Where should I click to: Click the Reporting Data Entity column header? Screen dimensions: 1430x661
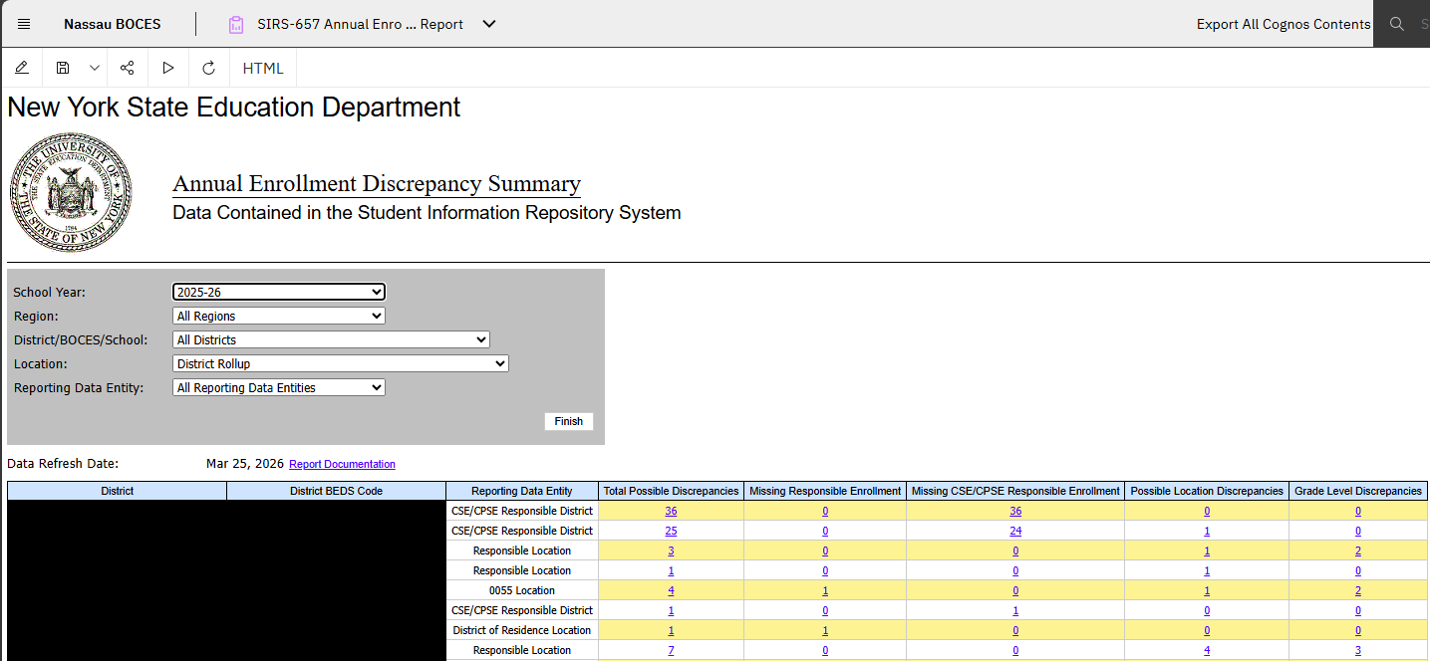[x=522, y=491]
